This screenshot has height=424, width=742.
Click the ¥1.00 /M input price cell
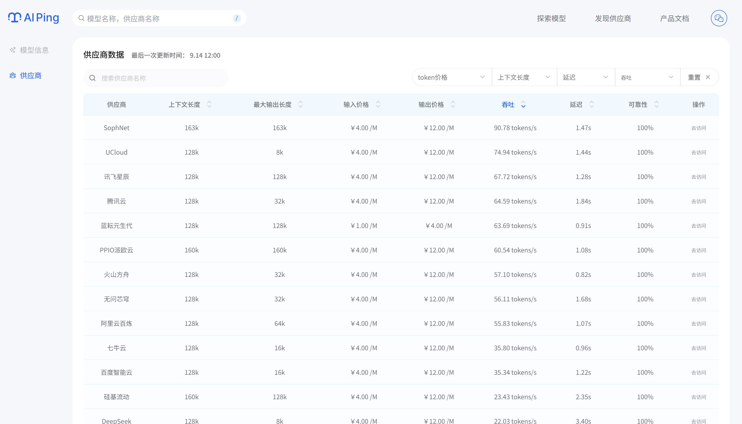click(x=364, y=226)
